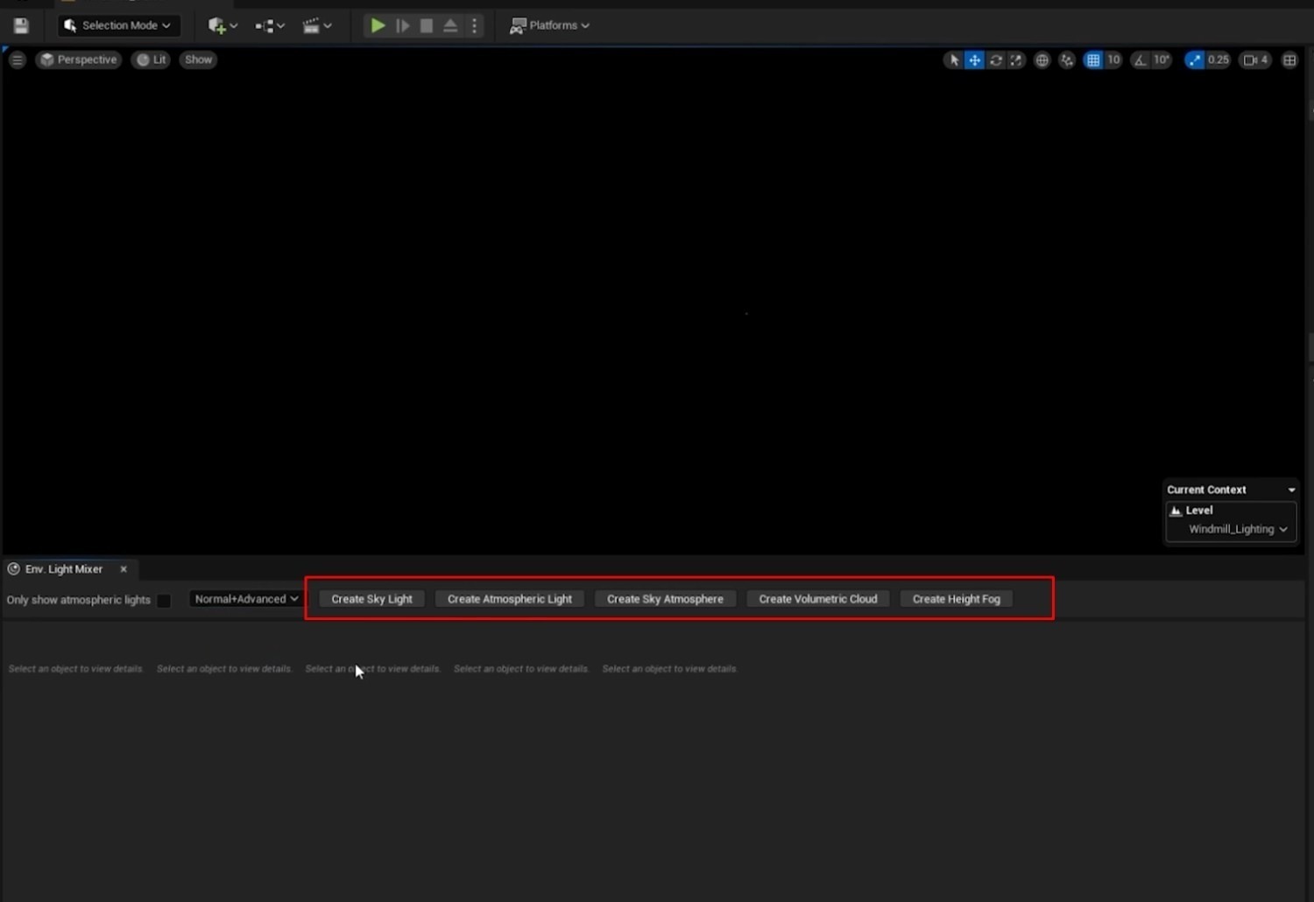Open the Blueprints dropdown in the toolbar

coord(270,25)
